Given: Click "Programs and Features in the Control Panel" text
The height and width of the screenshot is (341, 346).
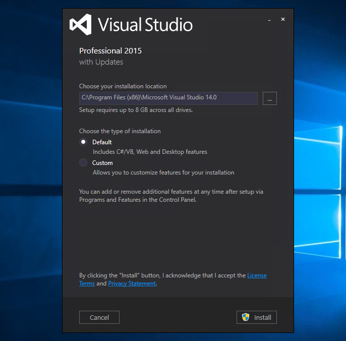Looking at the screenshot, I should pos(138,200).
